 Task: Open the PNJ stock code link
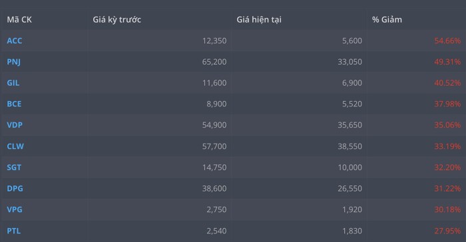14,62
